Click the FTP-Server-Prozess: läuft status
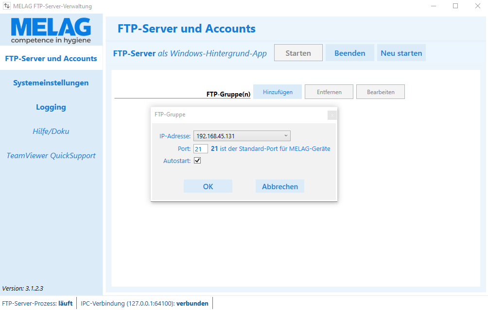The height and width of the screenshot is (310, 488). coord(37,303)
